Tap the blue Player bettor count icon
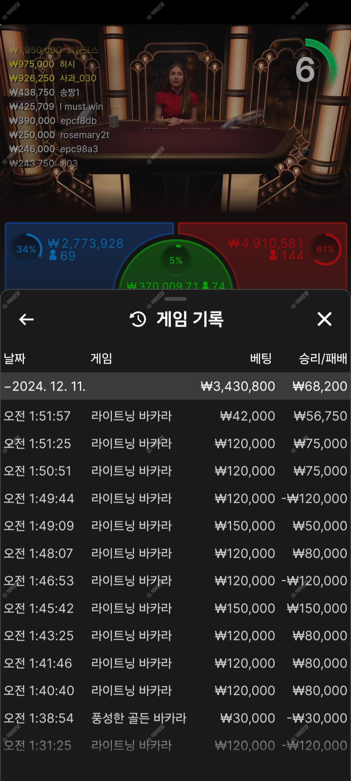Image resolution: width=351 pixels, height=781 pixels. 53,255
